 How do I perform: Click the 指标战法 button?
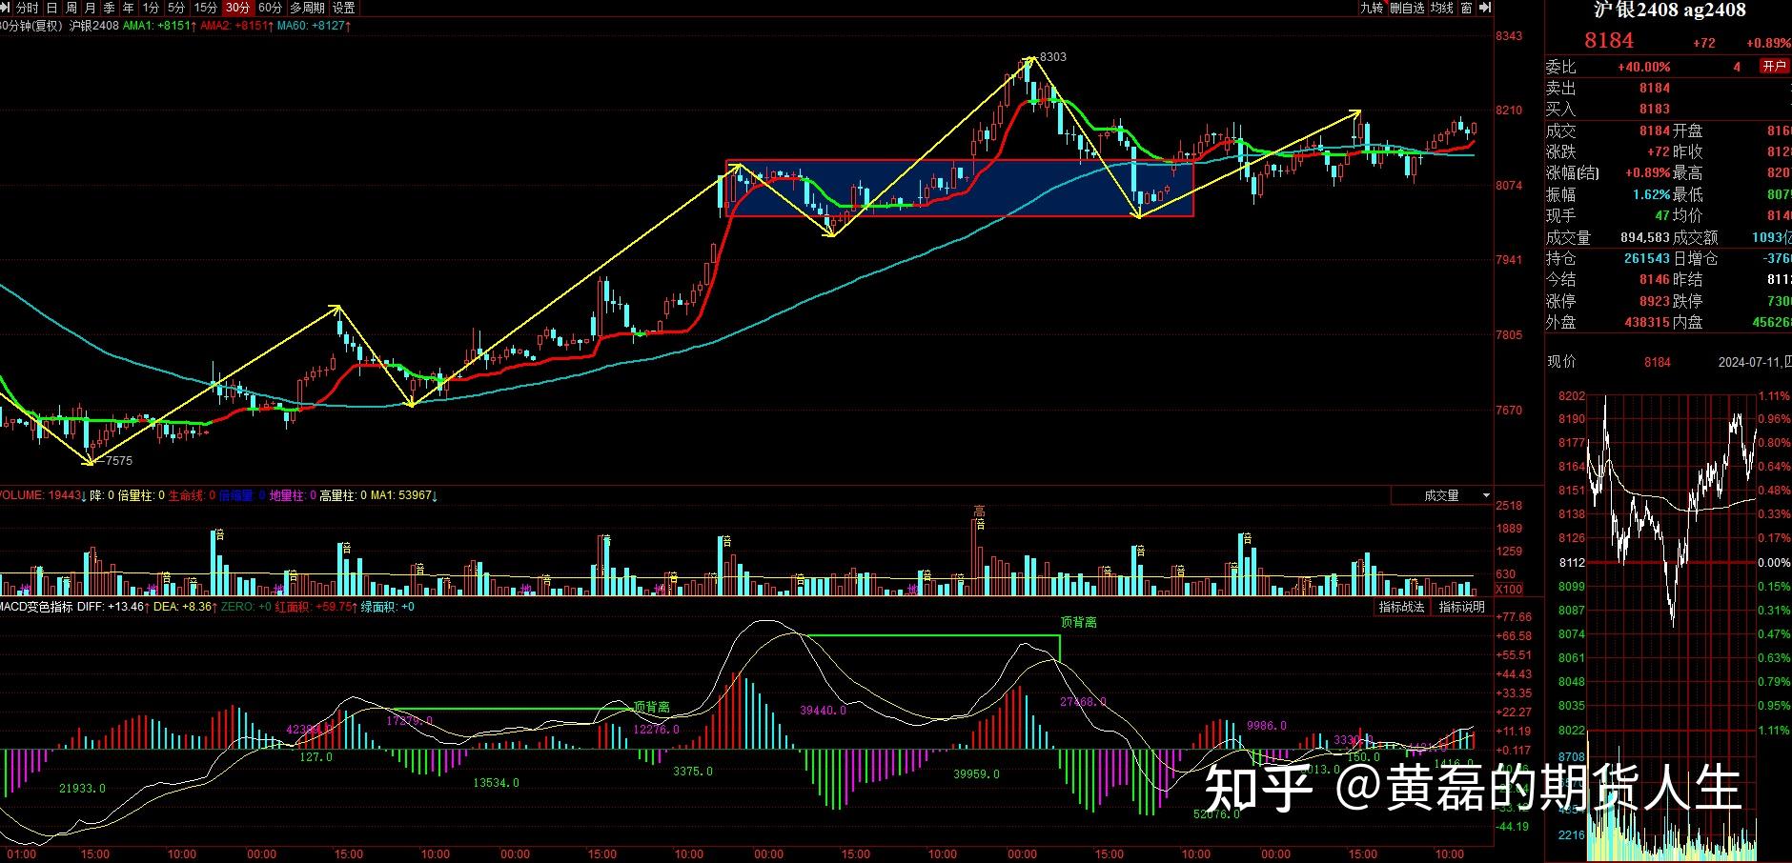click(1401, 607)
